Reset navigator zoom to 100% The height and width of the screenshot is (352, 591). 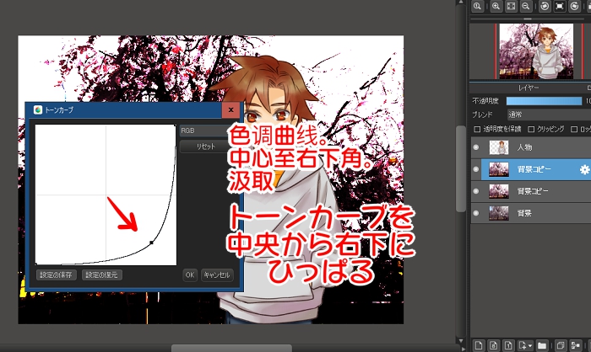coord(478,7)
